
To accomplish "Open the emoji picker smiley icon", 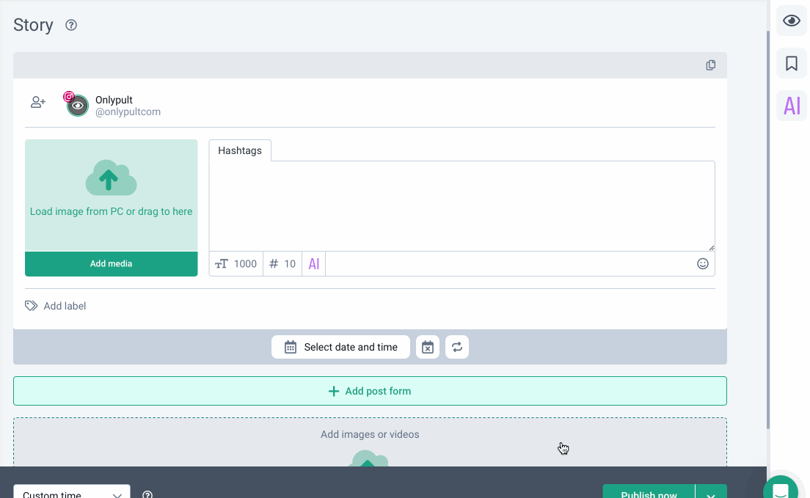I will pos(702,264).
